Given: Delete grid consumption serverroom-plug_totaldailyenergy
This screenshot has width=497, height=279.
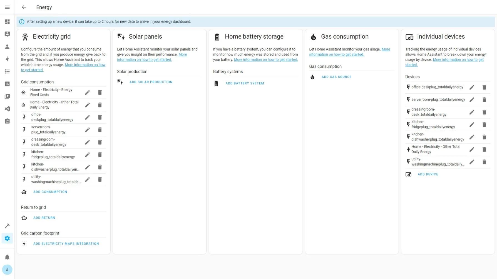Looking at the screenshot, I should (x=100, y=130).
